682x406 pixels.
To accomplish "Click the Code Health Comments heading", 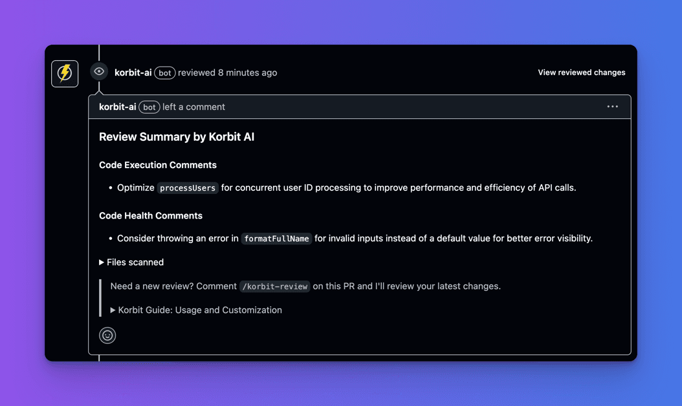I will coord(151,216).
